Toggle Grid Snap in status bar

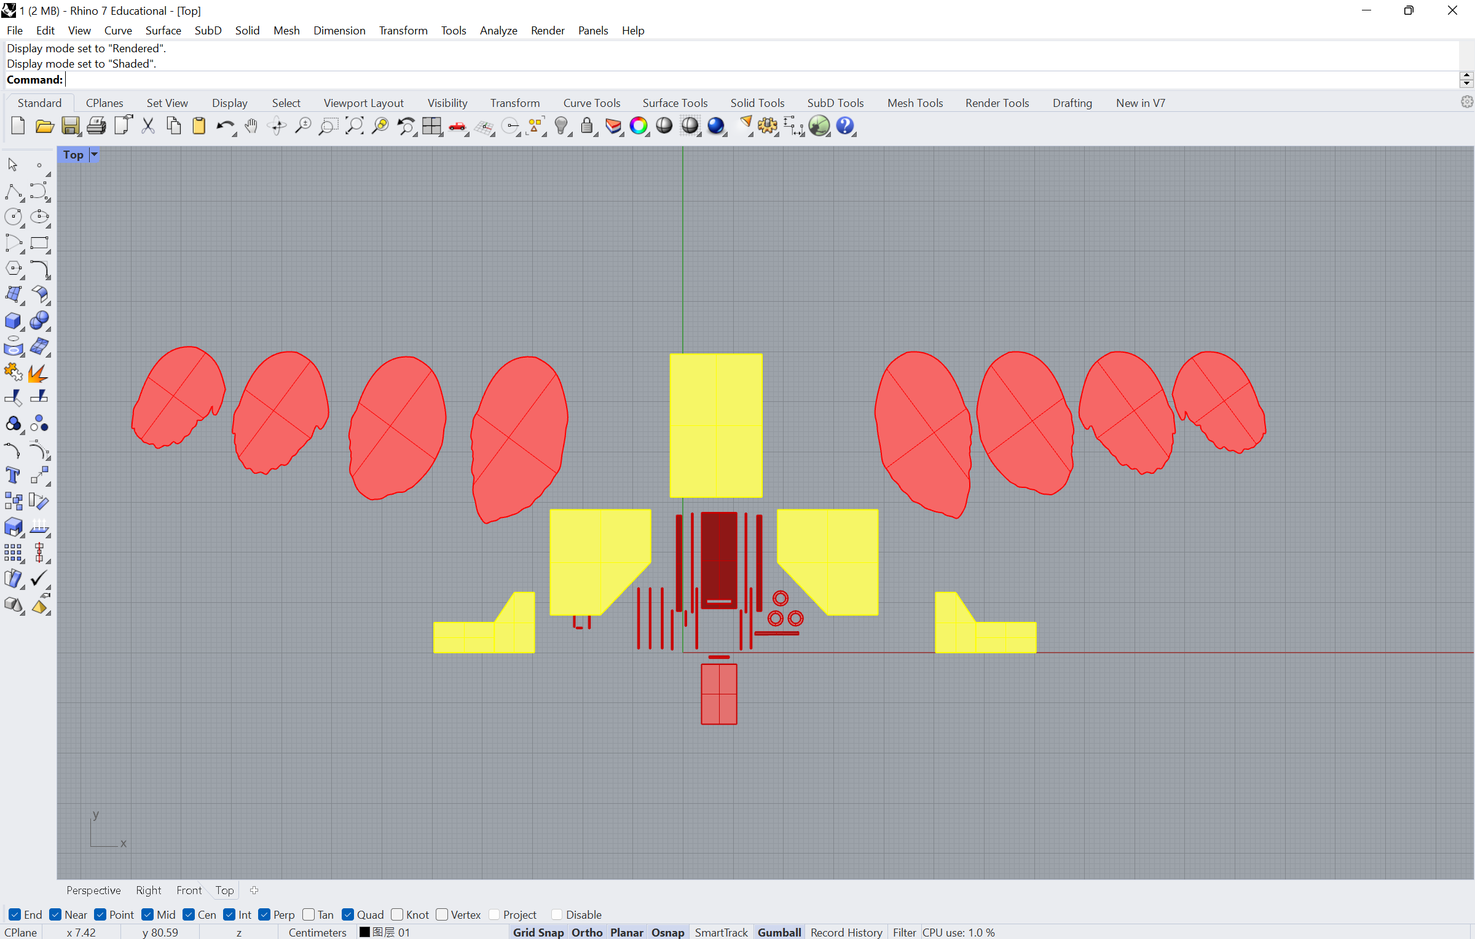538,932
